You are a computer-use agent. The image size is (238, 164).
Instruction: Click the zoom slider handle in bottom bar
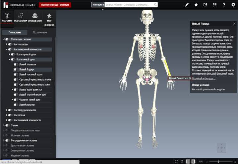tap(218, 161)
